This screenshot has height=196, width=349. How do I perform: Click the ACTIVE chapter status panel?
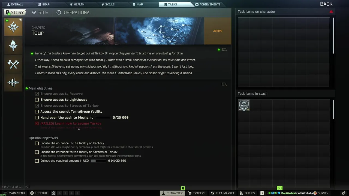pos(218,31)
